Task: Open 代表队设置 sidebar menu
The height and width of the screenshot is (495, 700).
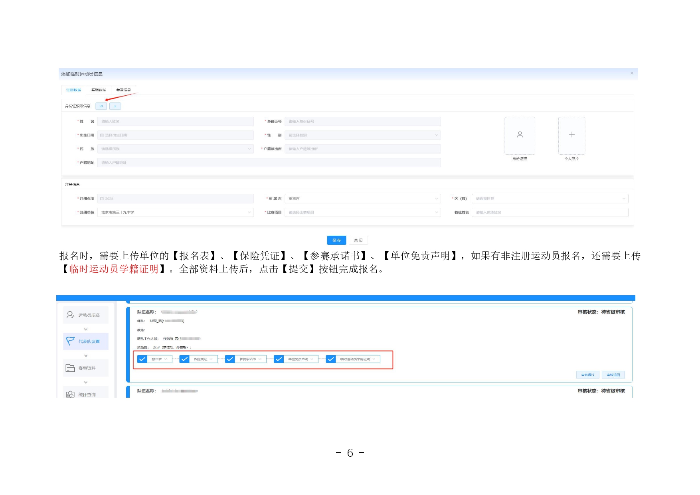Action: (86, 341)
